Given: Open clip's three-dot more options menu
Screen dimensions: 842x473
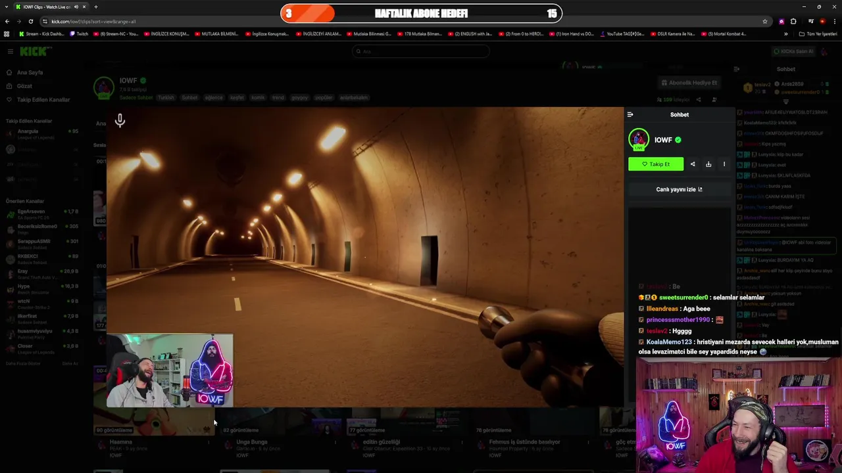Looking at the screenshot, I should 724,164.
